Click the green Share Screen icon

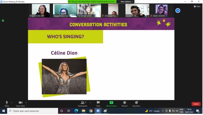tap(111, 103)
